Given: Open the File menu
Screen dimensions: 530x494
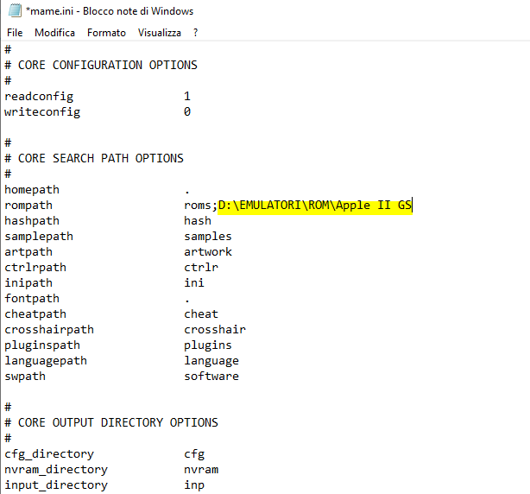Looking at the screenshot, I should [15, 33].
